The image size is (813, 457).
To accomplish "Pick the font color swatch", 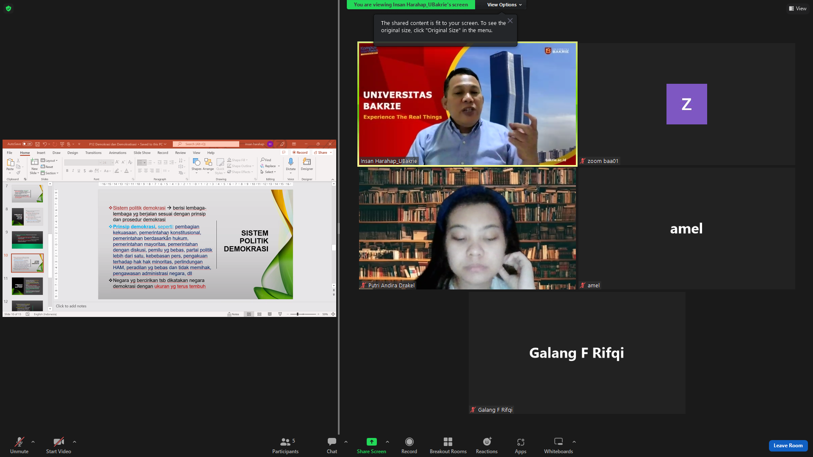I will [x=126, y=171].
